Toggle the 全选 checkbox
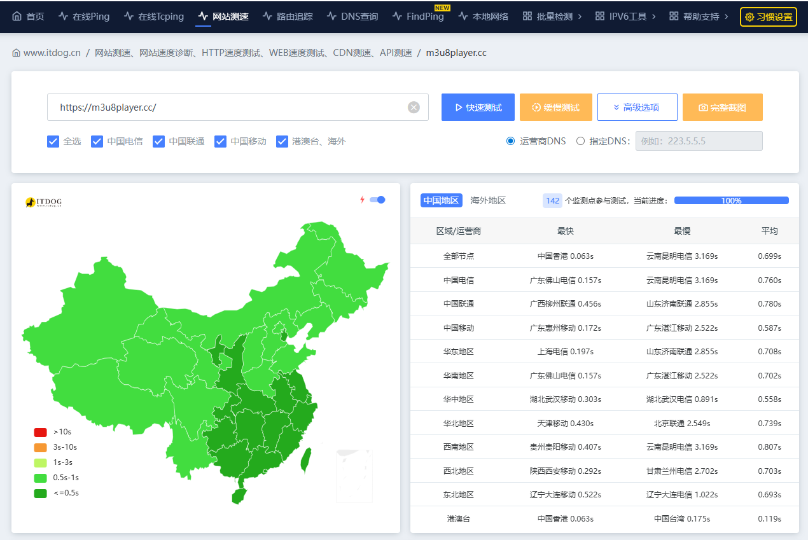 [53, 141]
